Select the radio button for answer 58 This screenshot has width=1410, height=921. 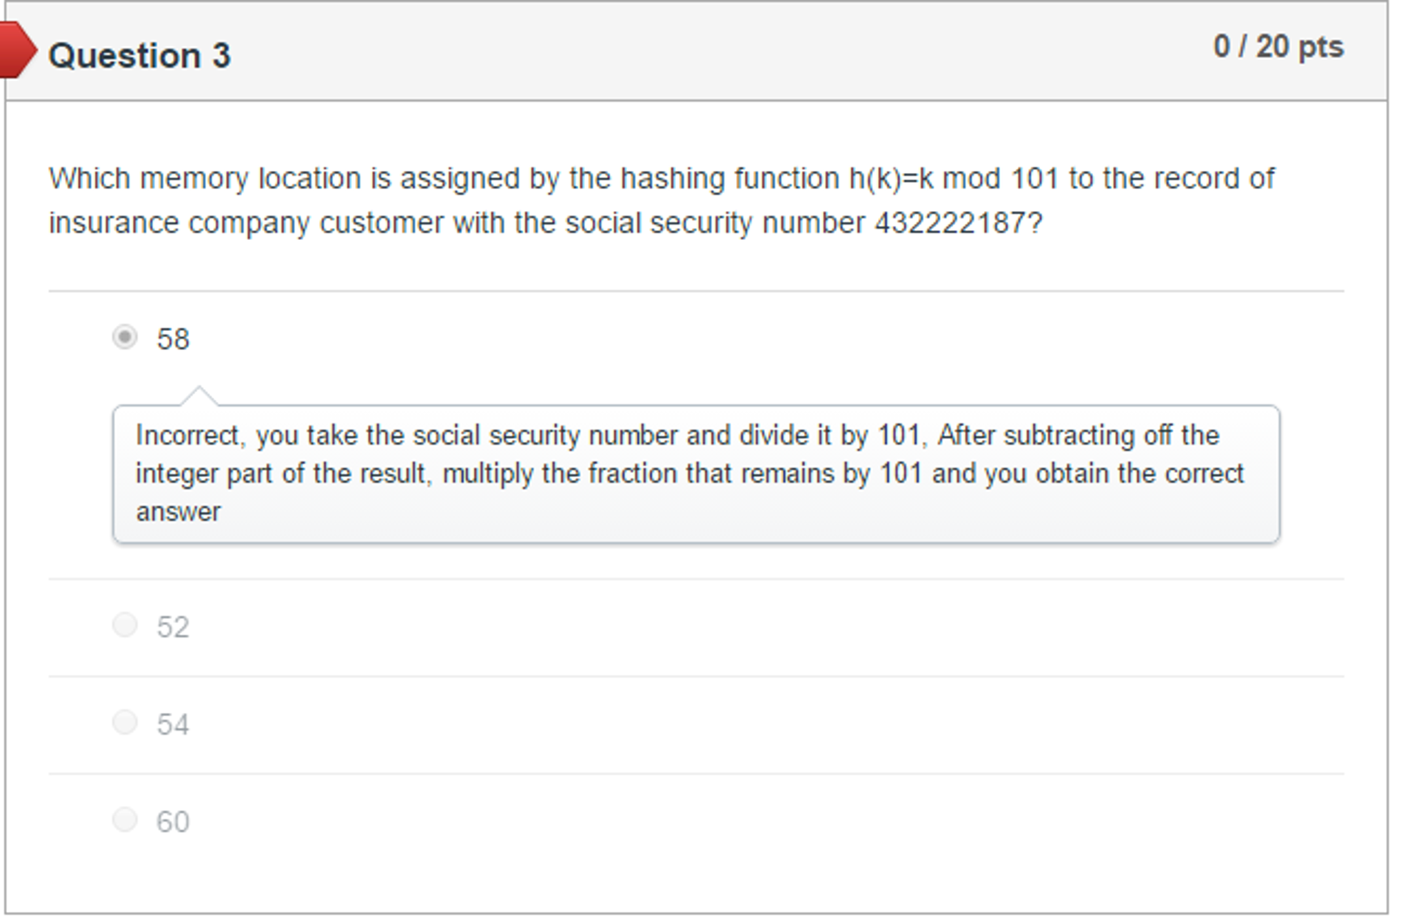pyautogui.click(x=126, y=338)
